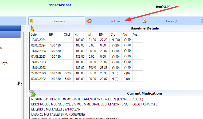Click the BP column header
Screen dimensions: 203x119
[51, 34]
